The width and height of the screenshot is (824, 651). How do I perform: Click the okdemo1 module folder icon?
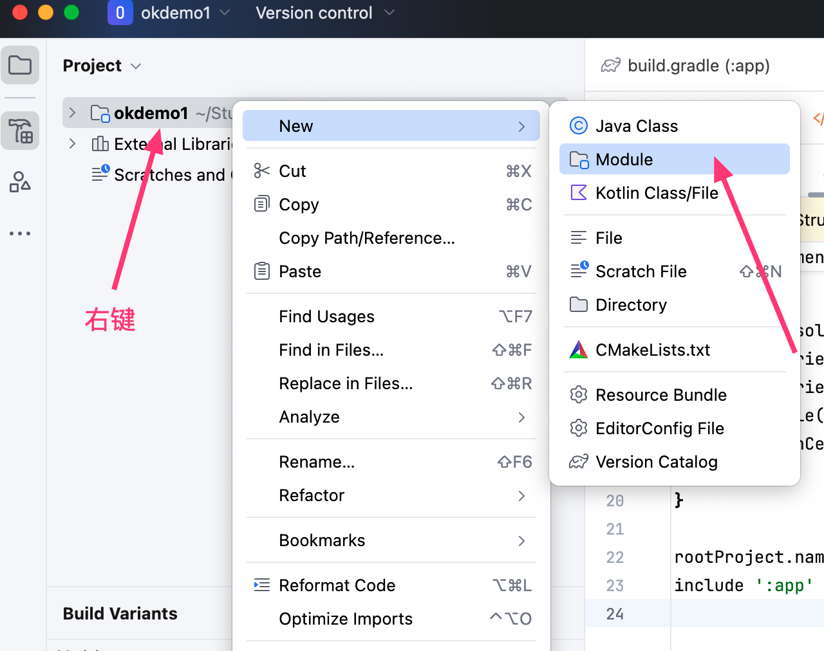point(100,114)
